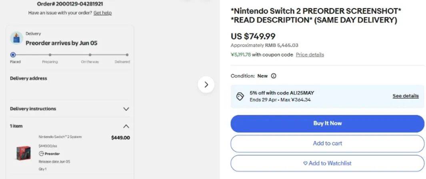Collapse the 1 item section chevron
The width and height of the screenshot is (426, 179).
(126, 126)
